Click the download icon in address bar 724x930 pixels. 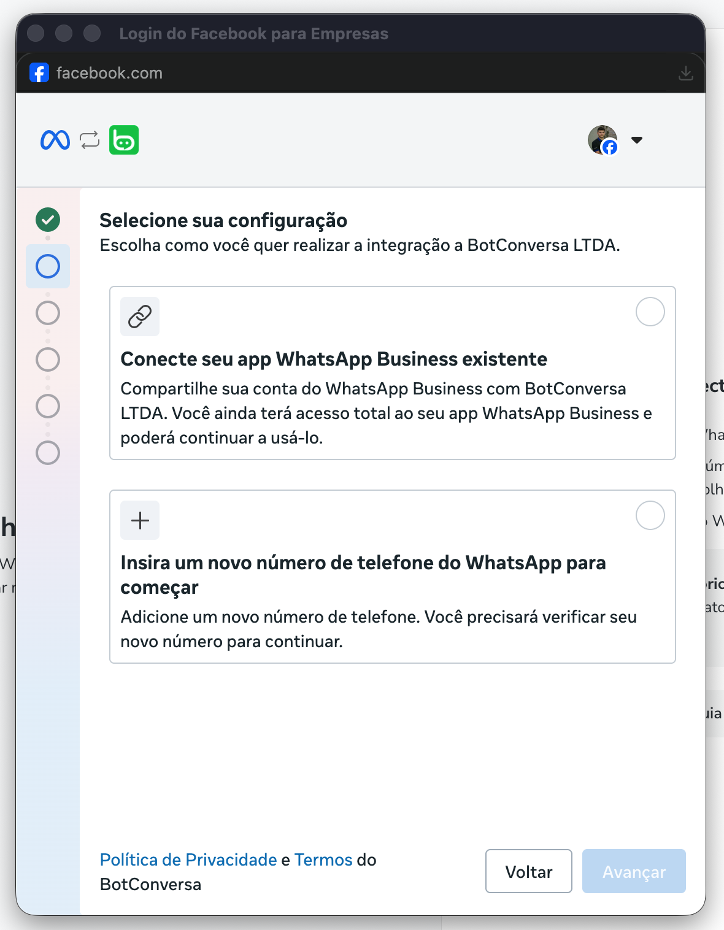click(x=685, y=74)
